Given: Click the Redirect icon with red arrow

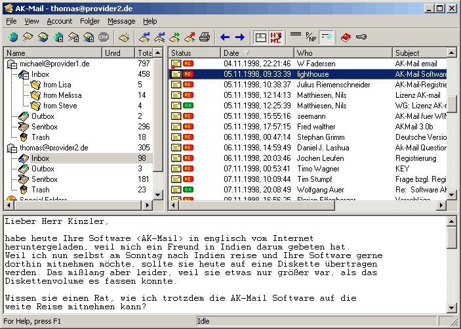Looking at the screenshot, I should click(x=190, y=37).
